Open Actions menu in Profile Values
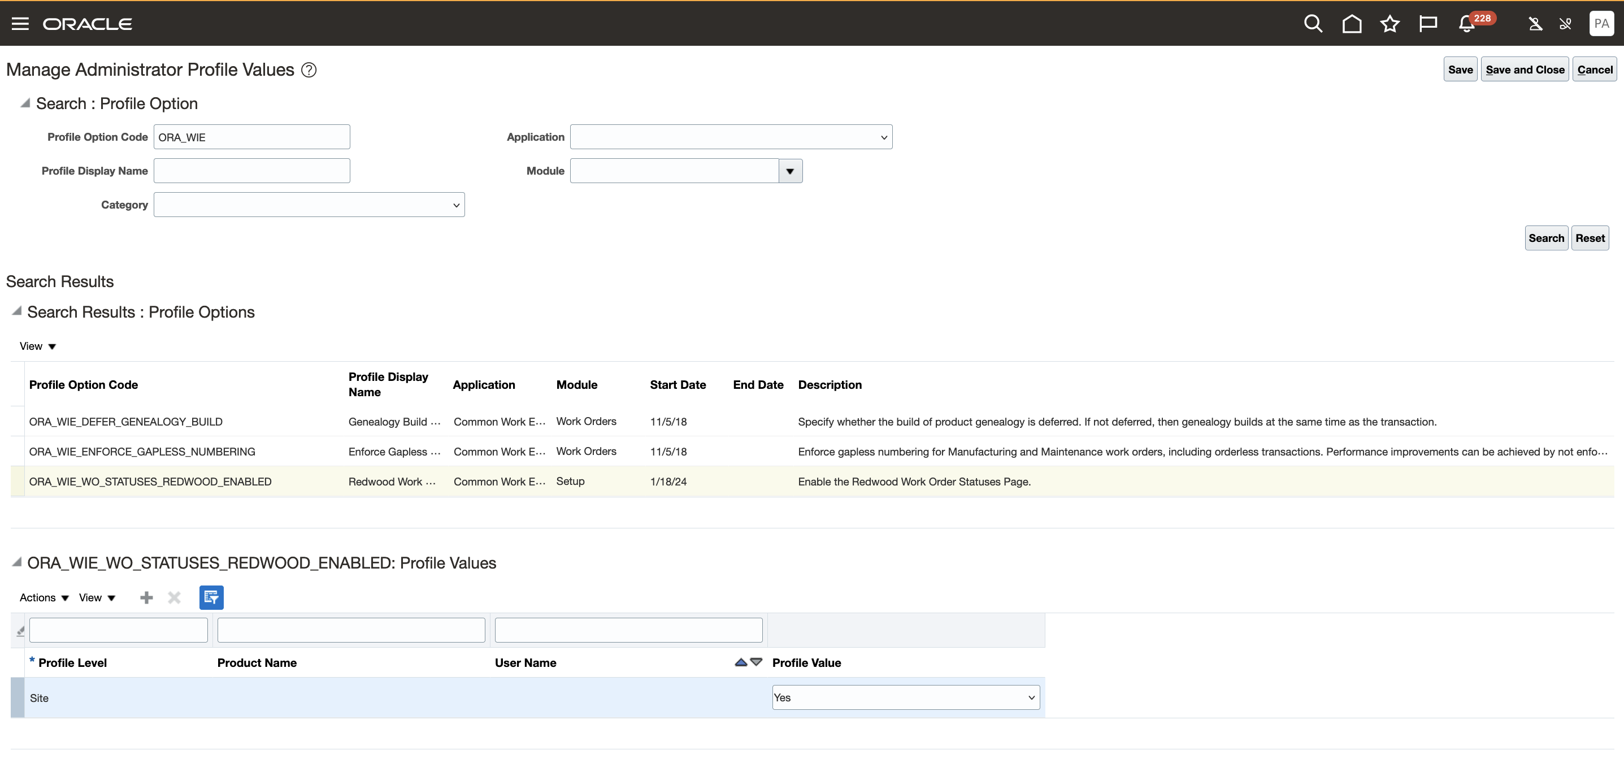The width and height of the screenshot is (1624, 772). [44, 597]
